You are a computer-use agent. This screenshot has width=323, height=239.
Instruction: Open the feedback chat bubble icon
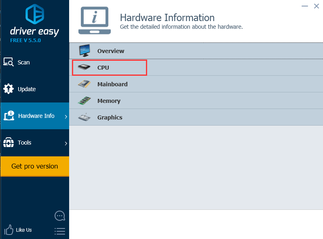pos(60,216)
